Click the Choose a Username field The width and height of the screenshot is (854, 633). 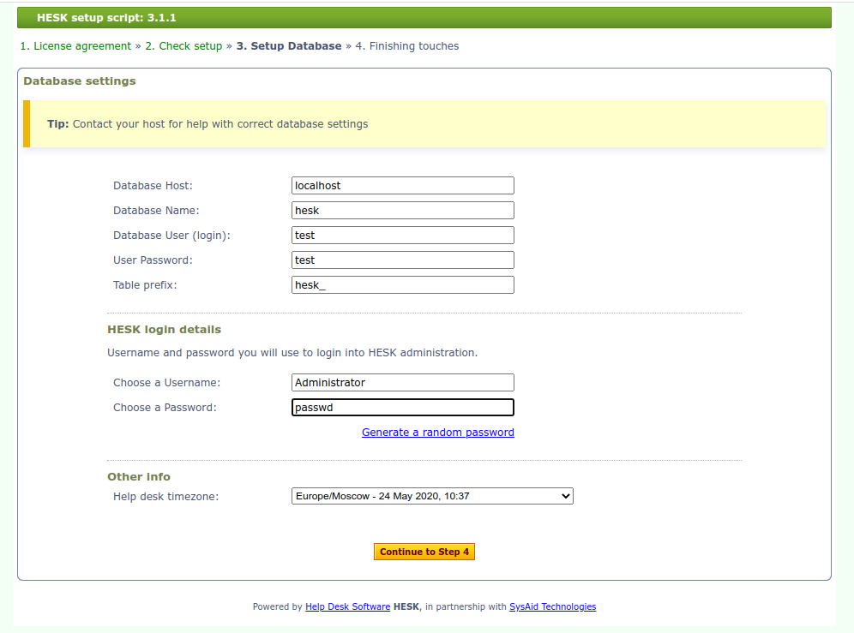(402, 383)
